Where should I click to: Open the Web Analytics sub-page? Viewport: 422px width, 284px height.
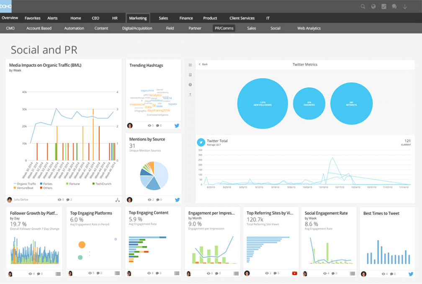(309, 28)
